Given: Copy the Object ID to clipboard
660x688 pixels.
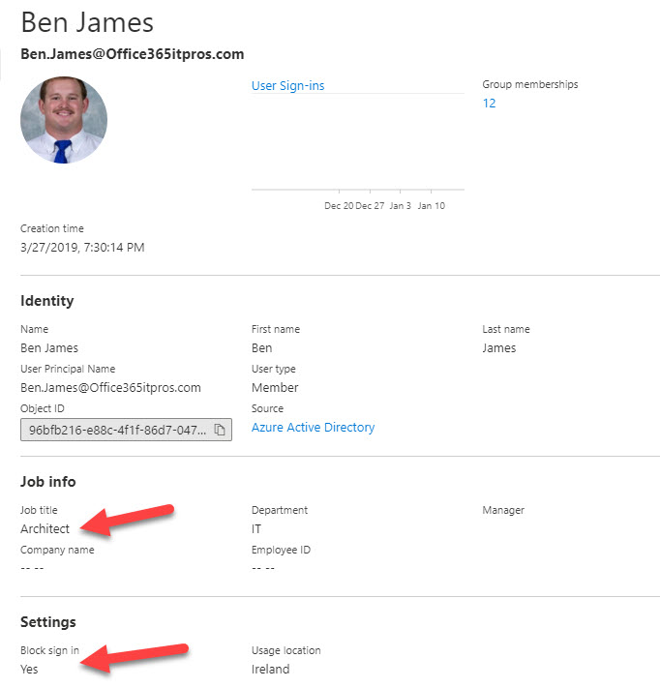Looking at the screenshot, I should (x=220, y=430).
